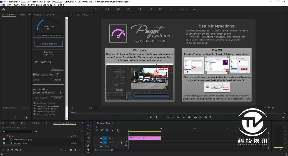Screen dimensions: 288x156
Task: Click the pink Benchmark Setup clip on timeline
Action: (x=145, y=138)
